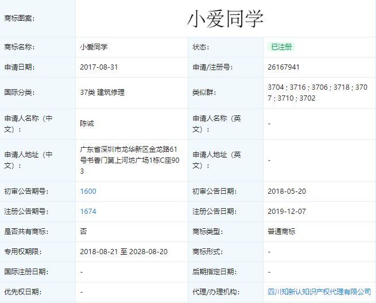Screen dimensions: 376x303
Task: Click the 商标图案 label
Action: point(20,18)
